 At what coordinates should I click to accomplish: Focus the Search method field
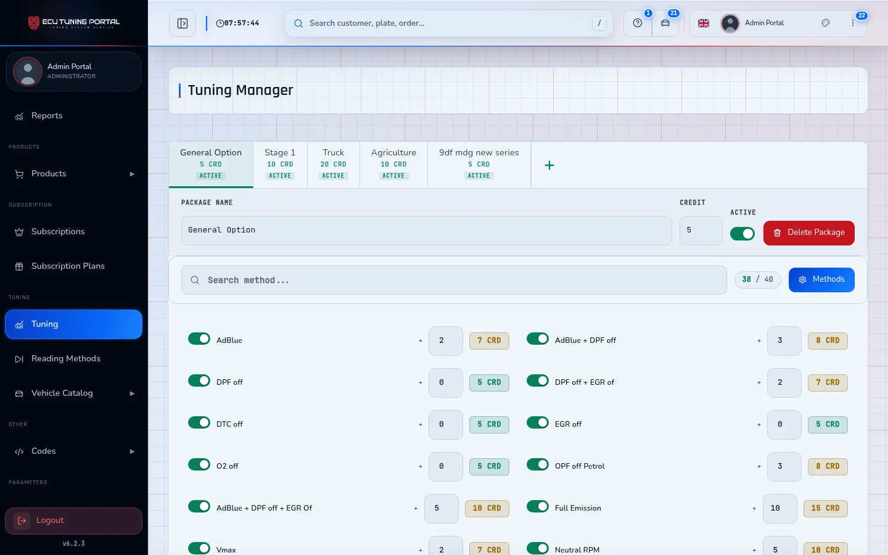click(454, 280)
